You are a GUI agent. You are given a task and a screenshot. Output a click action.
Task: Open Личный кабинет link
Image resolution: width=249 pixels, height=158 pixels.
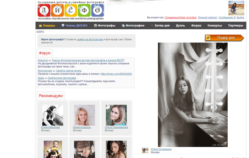pyautogui.click(x=208, y=17)
